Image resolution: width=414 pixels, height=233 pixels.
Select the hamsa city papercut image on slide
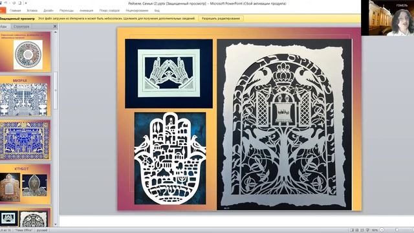[x=170, y=159]
